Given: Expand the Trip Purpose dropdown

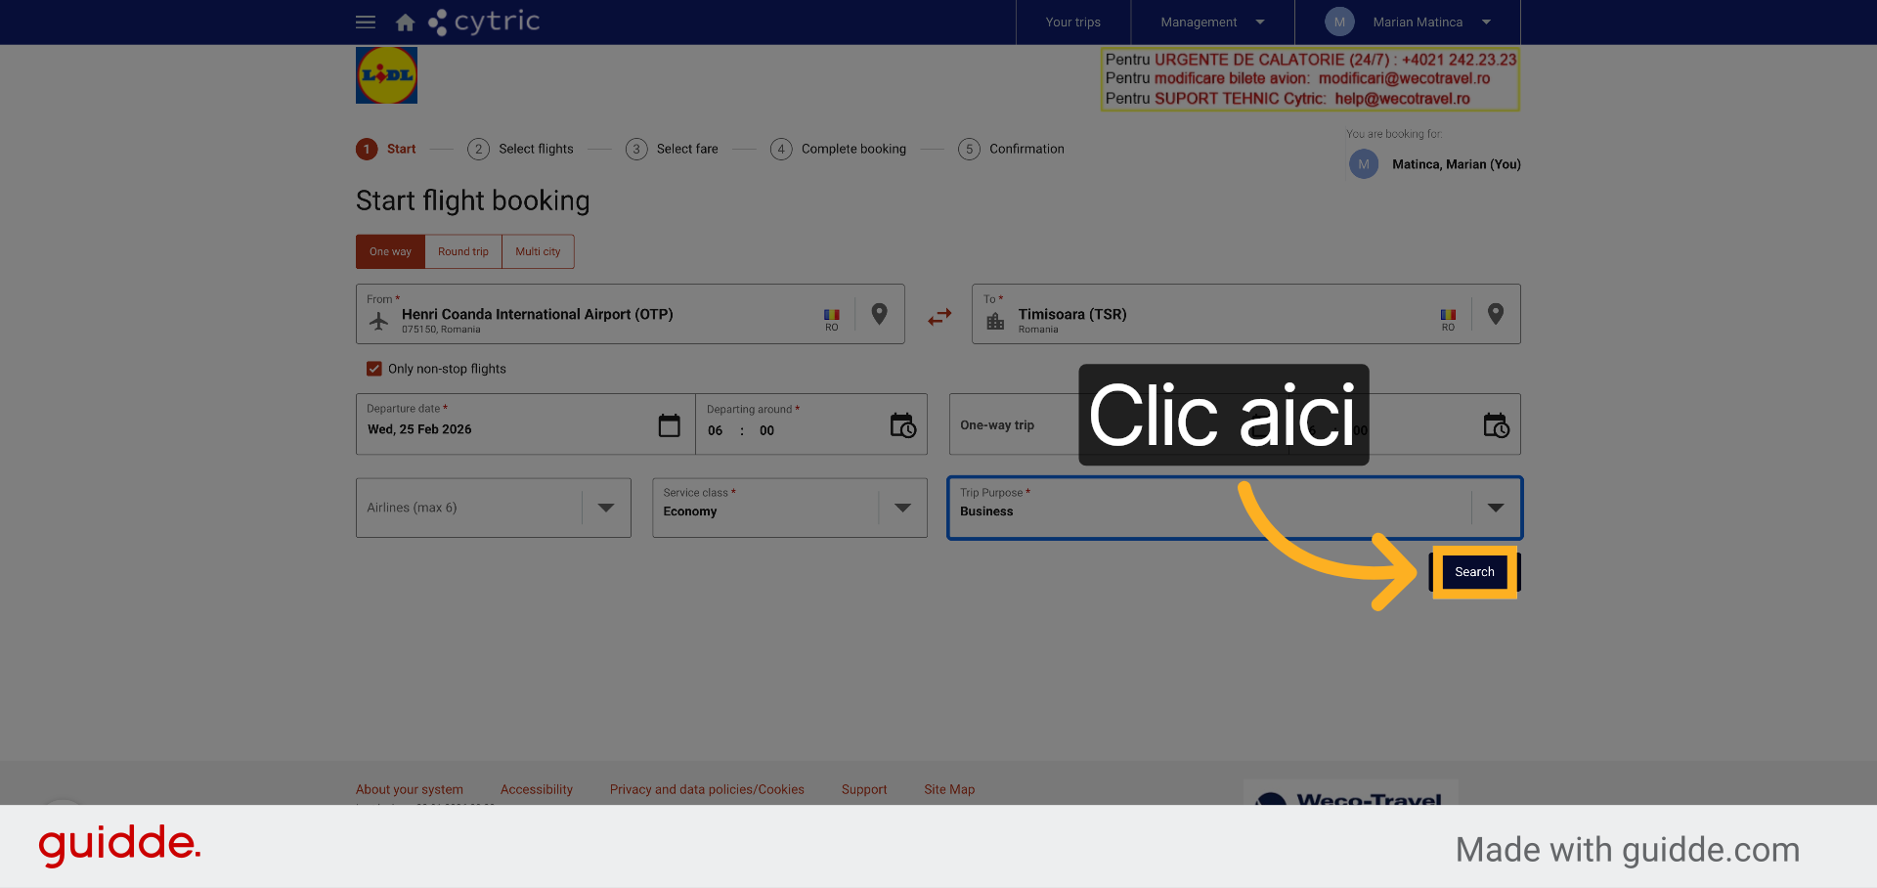Looking at the screenshot, I should pos(1235,508).
